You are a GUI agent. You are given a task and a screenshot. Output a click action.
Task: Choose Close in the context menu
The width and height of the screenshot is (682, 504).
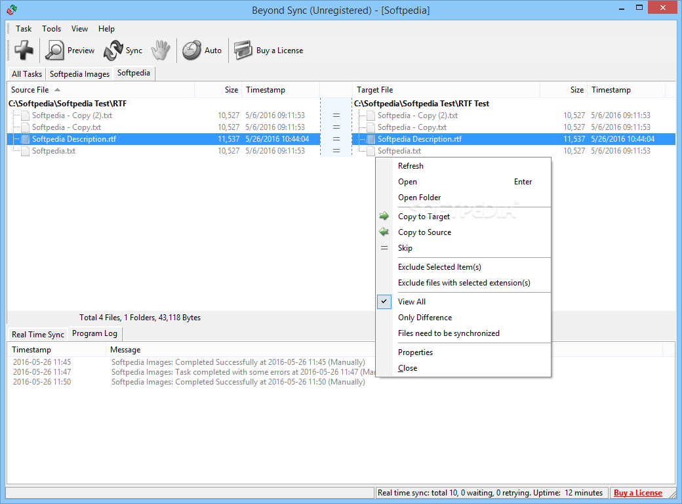pos(464,367)
